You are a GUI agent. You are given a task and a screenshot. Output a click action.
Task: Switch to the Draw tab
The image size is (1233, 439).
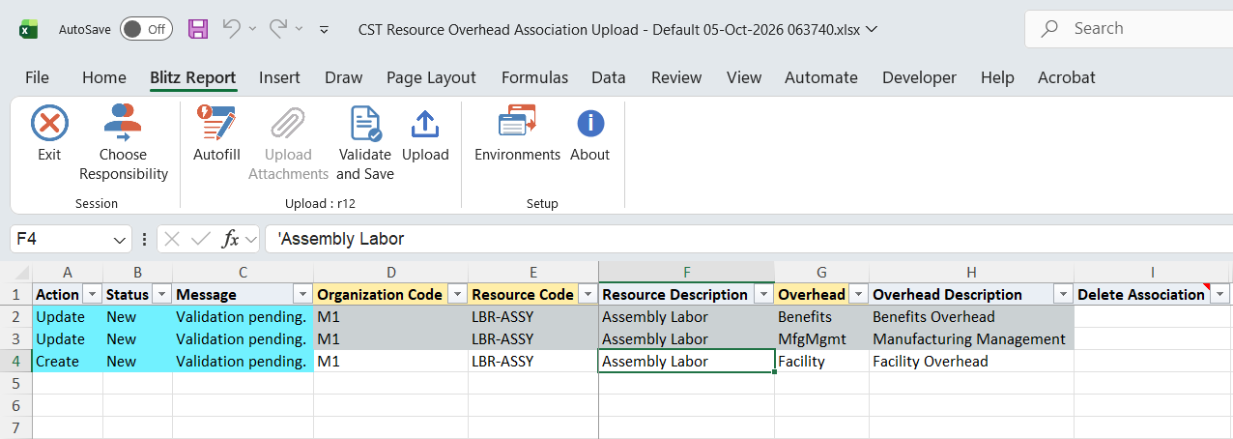click(343, 77)
